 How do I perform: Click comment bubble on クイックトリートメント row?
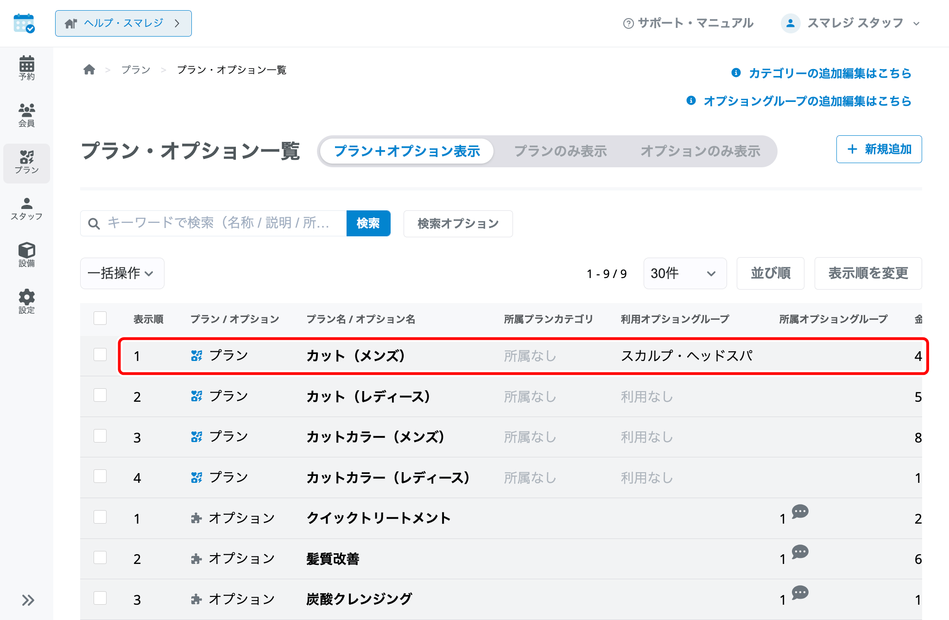(800, 512)
